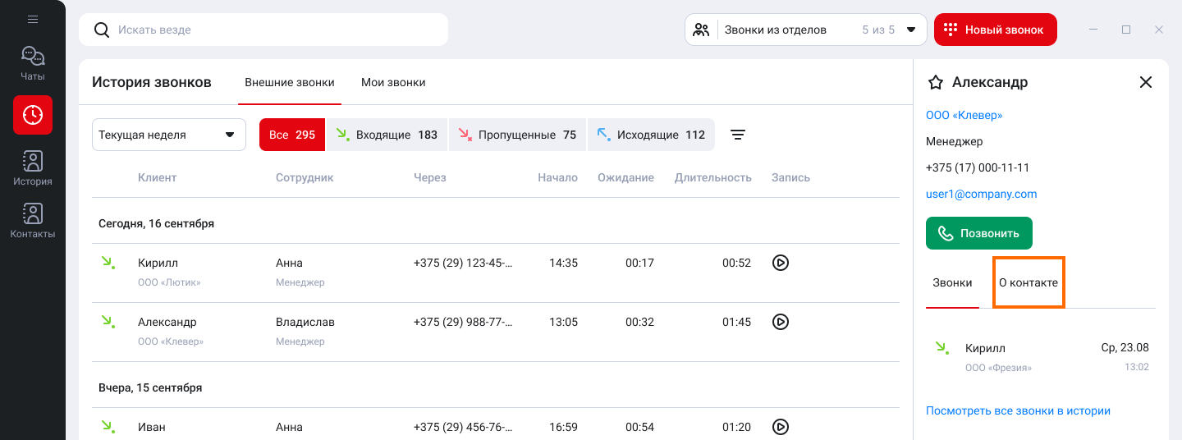Open the filter settings icon
This screenshot has height=440, width=1182.
click(738, 135)
